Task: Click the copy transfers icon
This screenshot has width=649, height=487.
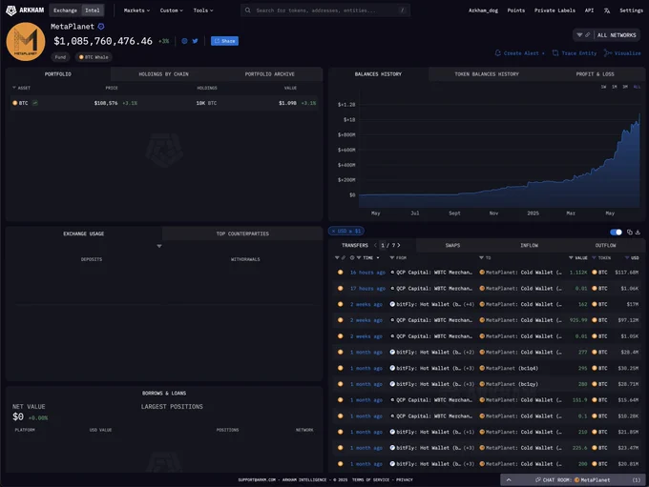Action: click(x=630, y=232)
